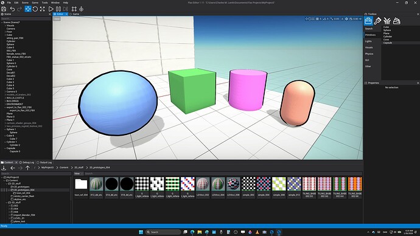Select female_torso_FBX in Scene tree

(x=16, y=54)
